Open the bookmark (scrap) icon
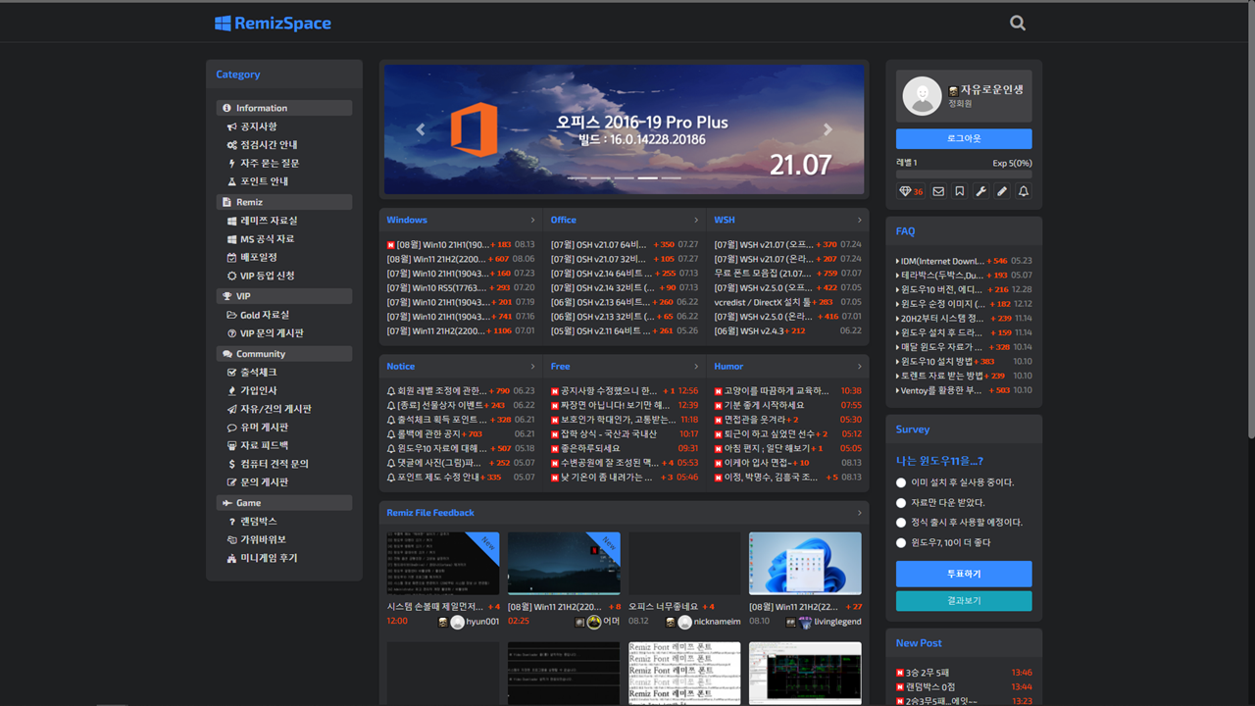1255x706 pixels. 960,191
